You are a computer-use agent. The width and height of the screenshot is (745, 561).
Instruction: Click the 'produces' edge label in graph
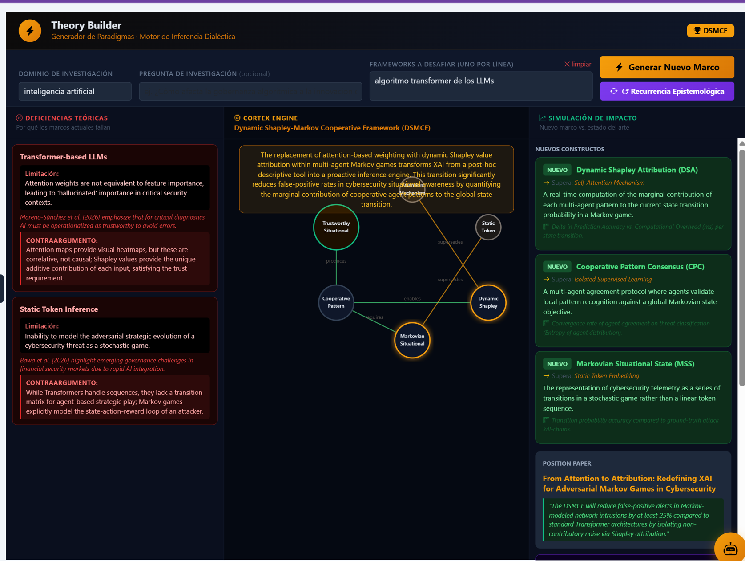pos(336,261)
